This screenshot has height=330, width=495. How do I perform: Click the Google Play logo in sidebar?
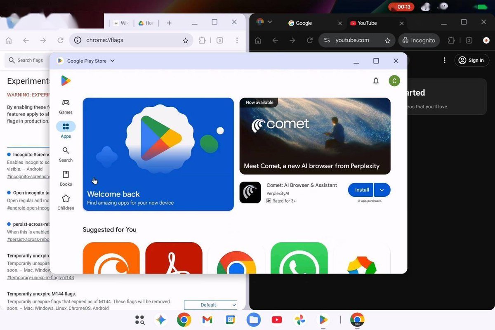click(x=66, y=80)
